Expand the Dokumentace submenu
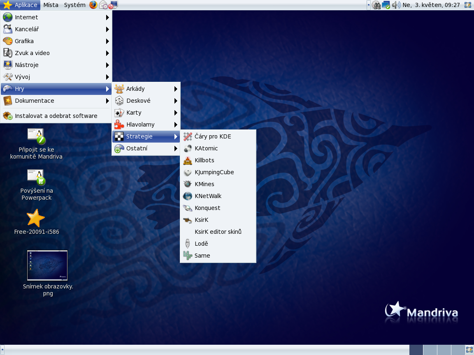This screenshot has height=355, width=474. click(56, 101)
